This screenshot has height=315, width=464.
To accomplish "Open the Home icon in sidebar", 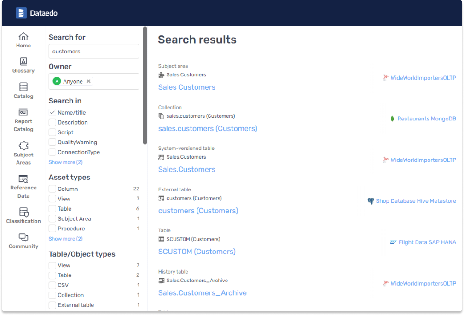I will pyautogui.click(x=23, y=36).
